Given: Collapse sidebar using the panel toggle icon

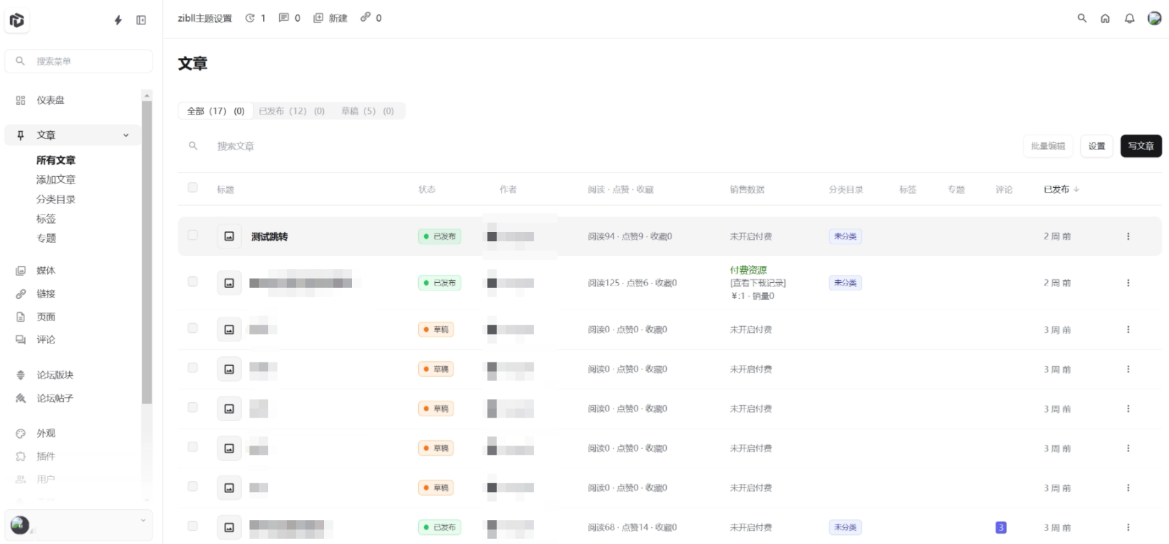Looking at the screenshot, I should coord(141,20).
